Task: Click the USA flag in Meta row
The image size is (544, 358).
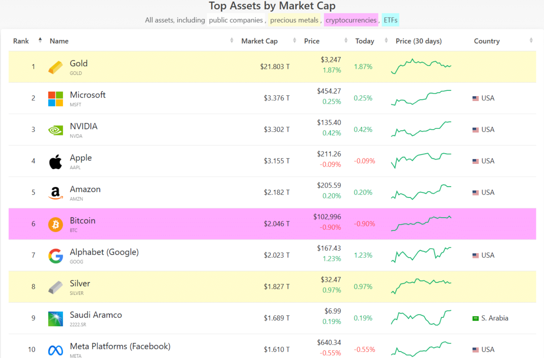Action: pos(475,350)
